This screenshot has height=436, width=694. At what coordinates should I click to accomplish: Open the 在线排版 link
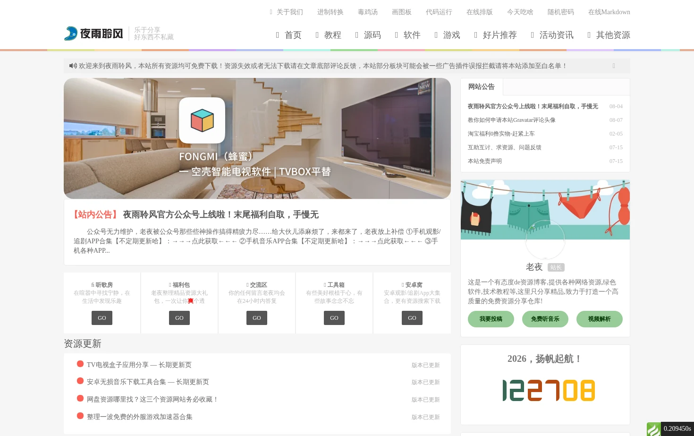480,12
